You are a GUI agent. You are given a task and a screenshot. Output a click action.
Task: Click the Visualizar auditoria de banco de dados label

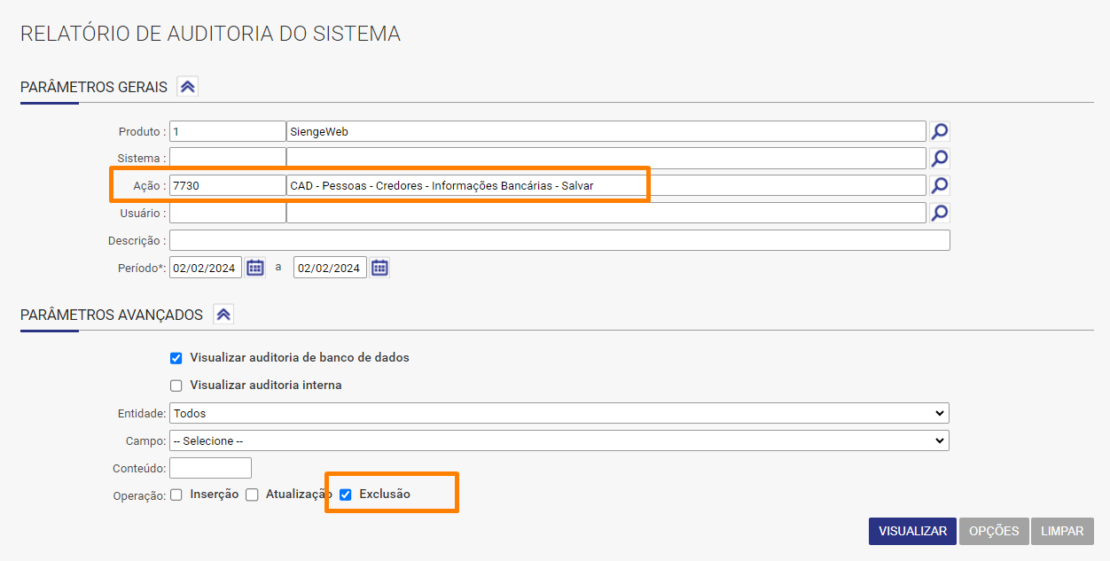(x=300, y=358)
